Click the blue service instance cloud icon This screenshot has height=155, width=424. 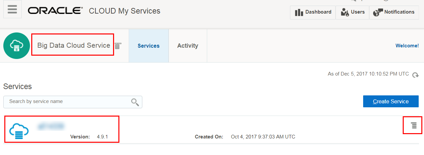(19, 131)
